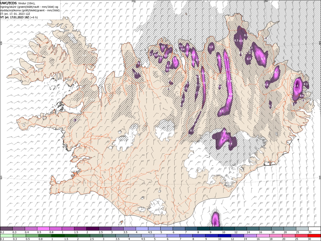
Task: Click the 'rigning/skúrir' legend description line
Action: click(30, 7)
